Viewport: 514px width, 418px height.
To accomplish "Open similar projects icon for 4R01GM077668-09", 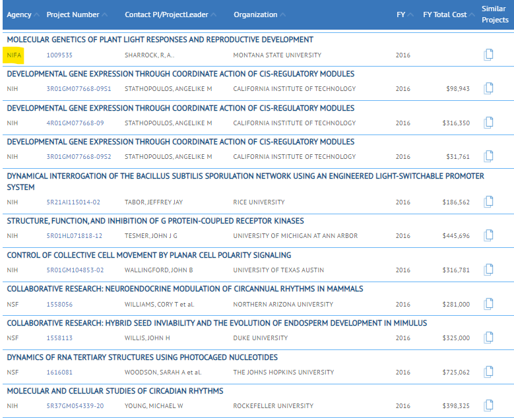I will pyautogui.click(x=488, y=123).
